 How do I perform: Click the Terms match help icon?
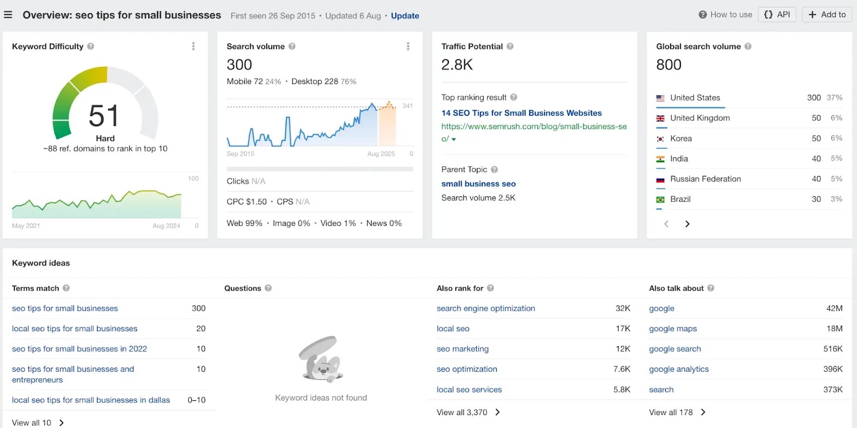pyautogui.click(x=66, y=288)
